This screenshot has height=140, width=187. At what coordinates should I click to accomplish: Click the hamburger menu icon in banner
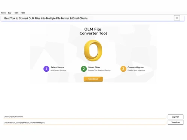pos(177,18)
